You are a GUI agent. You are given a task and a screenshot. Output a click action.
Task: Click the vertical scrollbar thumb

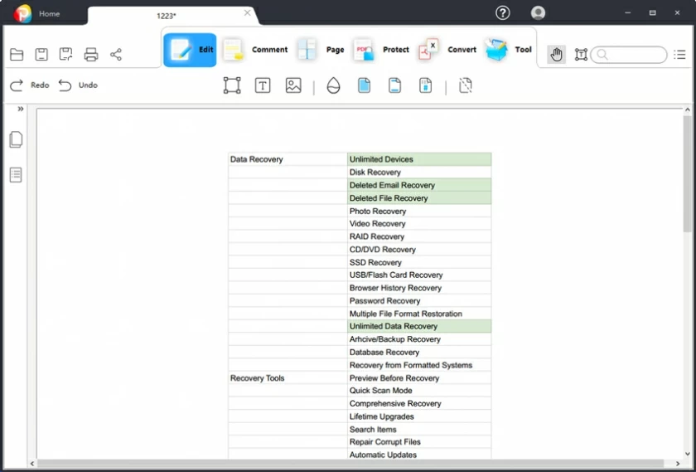click(x=687, y=174)
